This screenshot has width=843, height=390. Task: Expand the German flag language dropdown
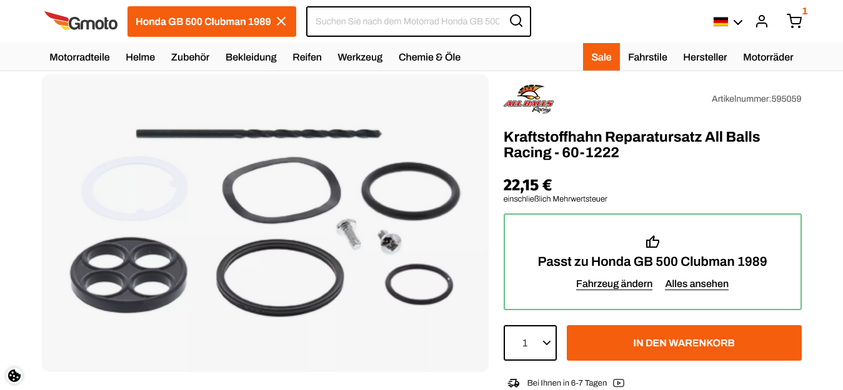point(727,22)
